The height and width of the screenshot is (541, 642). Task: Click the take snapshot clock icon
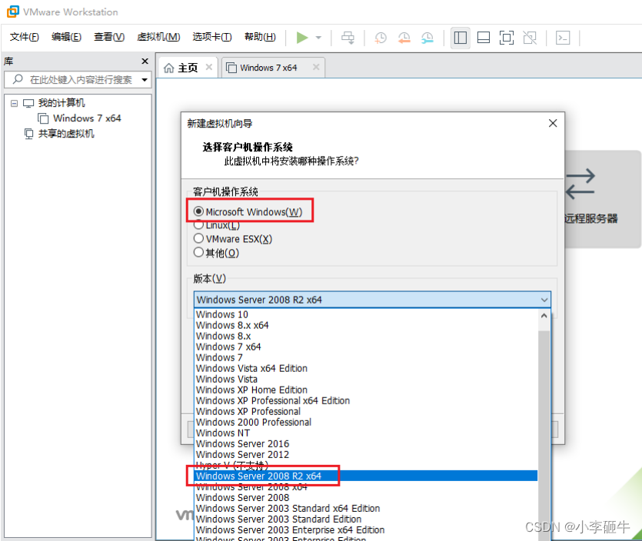point(381,38)
